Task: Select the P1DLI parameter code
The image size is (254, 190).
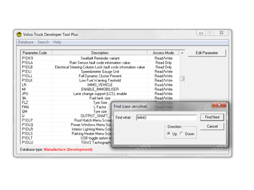Action: click(27, 72)
